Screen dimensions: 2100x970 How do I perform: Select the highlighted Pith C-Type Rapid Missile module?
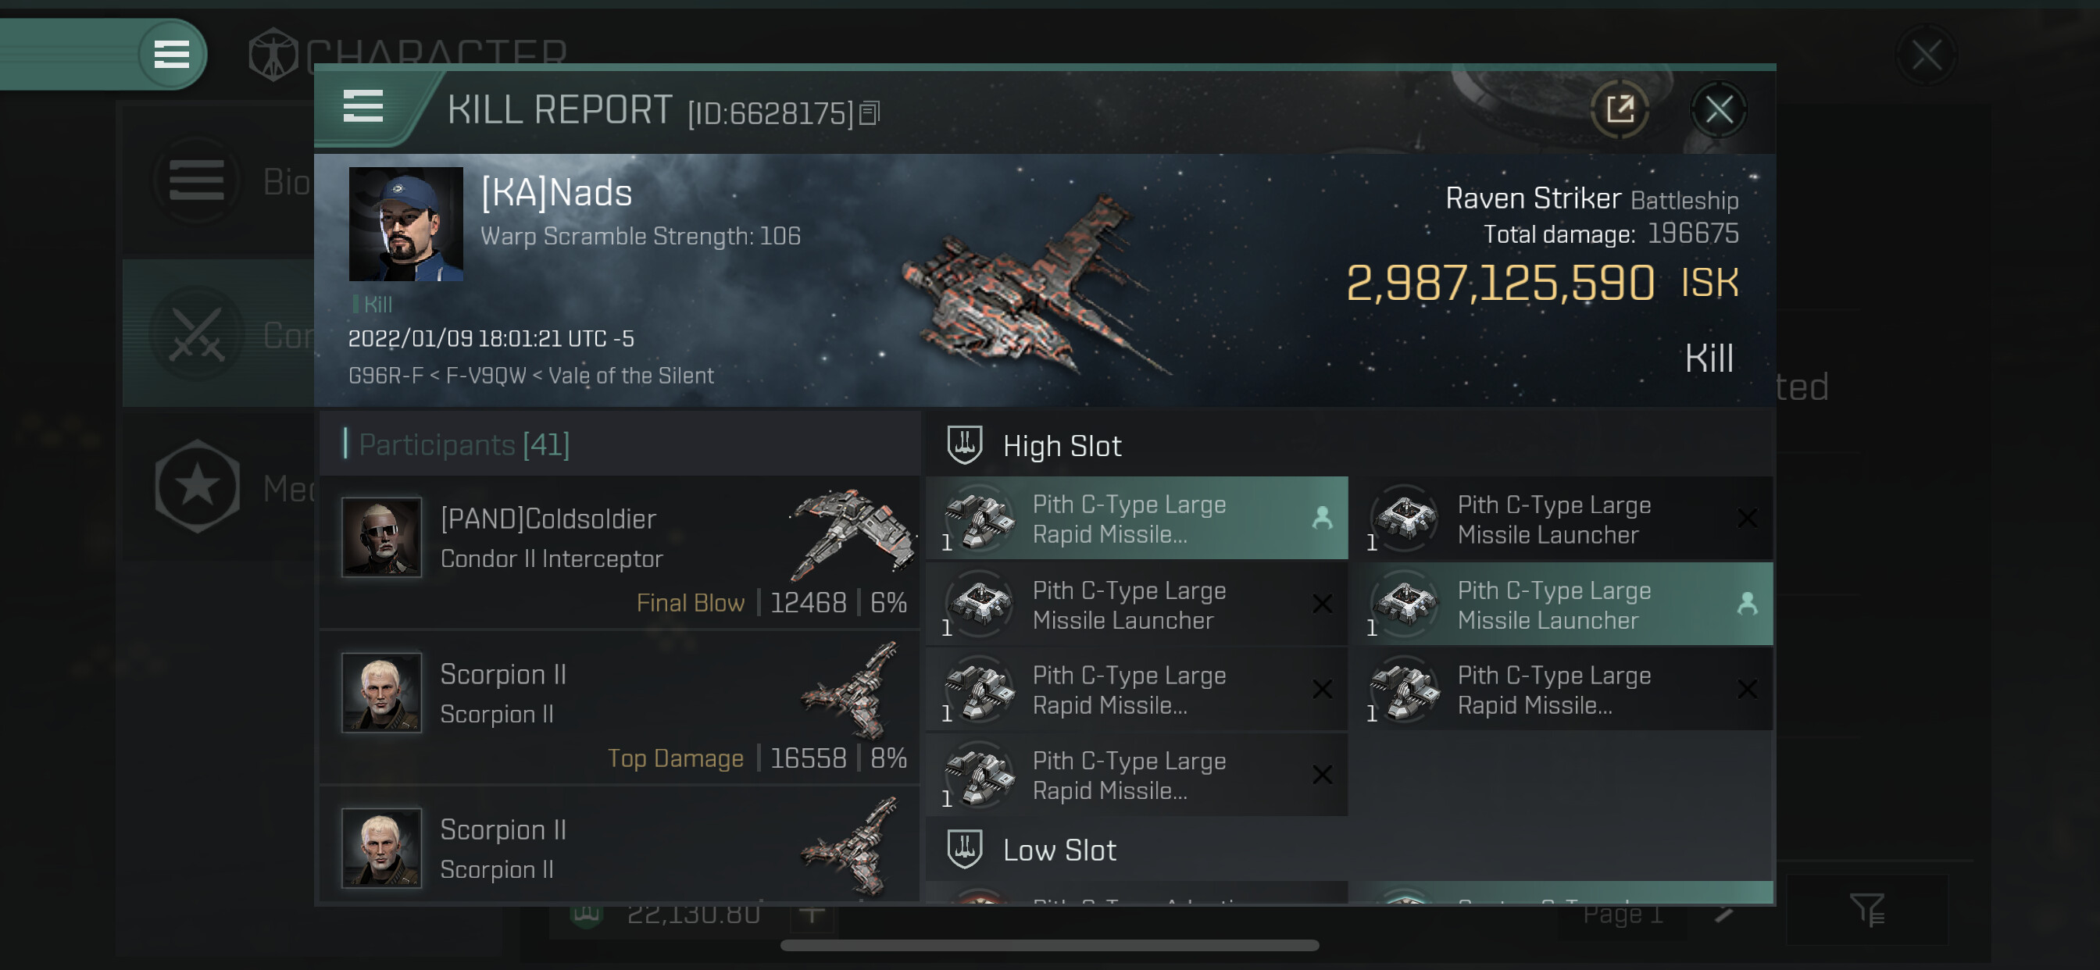tap(1137, 519)
